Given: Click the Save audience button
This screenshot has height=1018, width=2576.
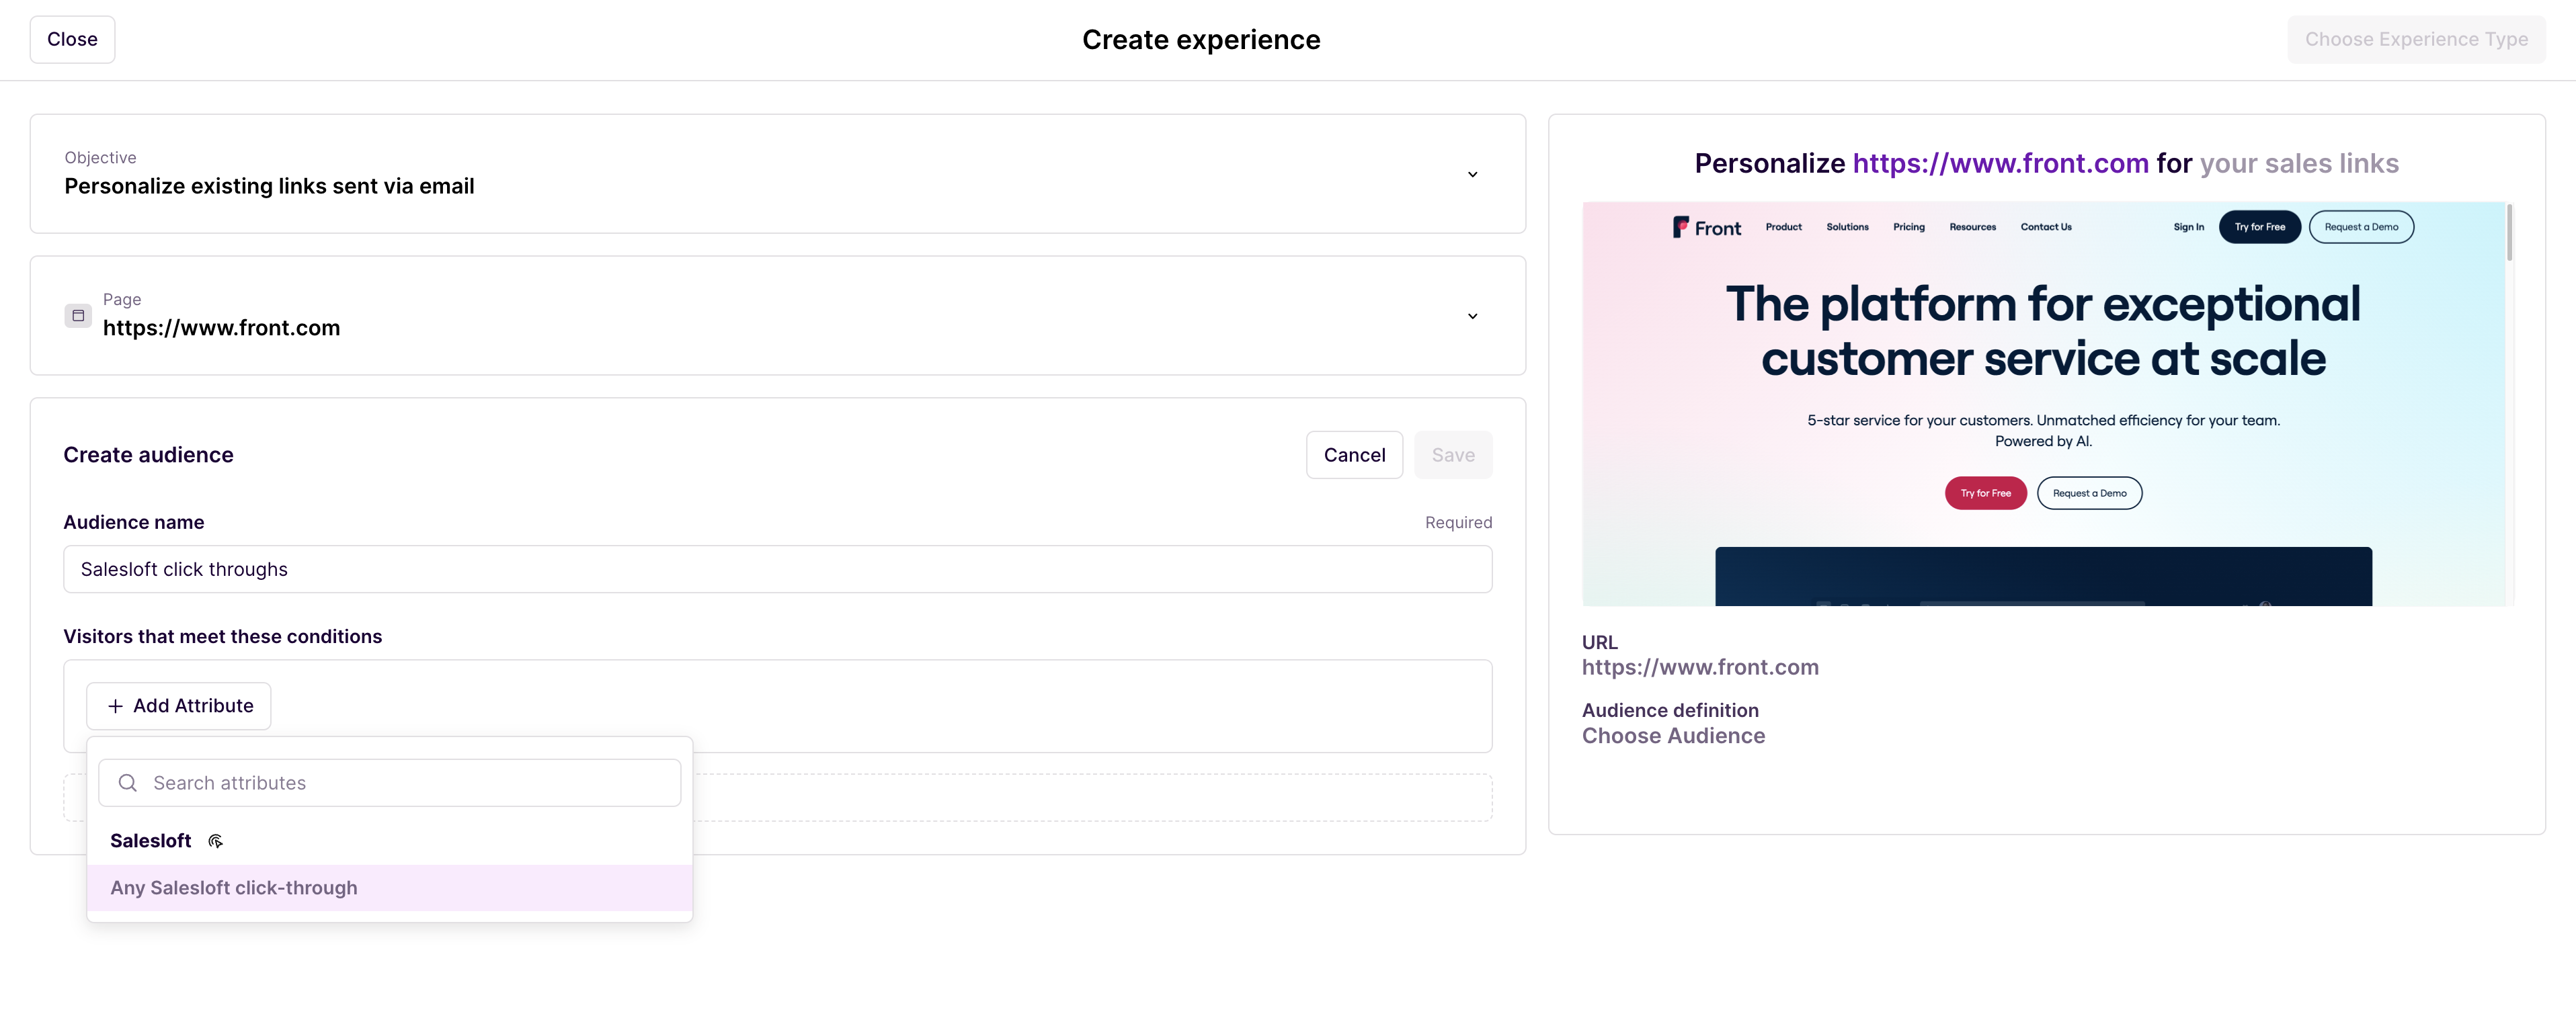Looking at the screenshot, I should coord(1452,455).
